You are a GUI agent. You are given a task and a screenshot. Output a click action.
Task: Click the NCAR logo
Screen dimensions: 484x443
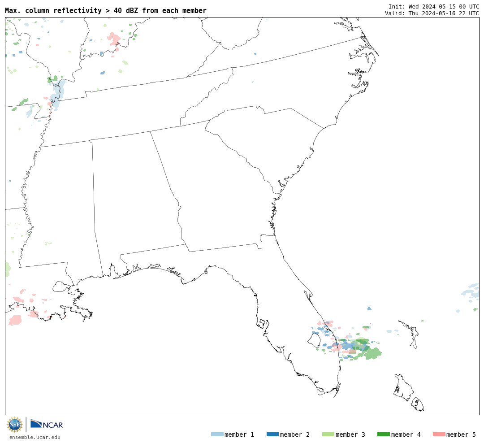pos(47,424)
